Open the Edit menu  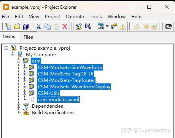(19, 17)
